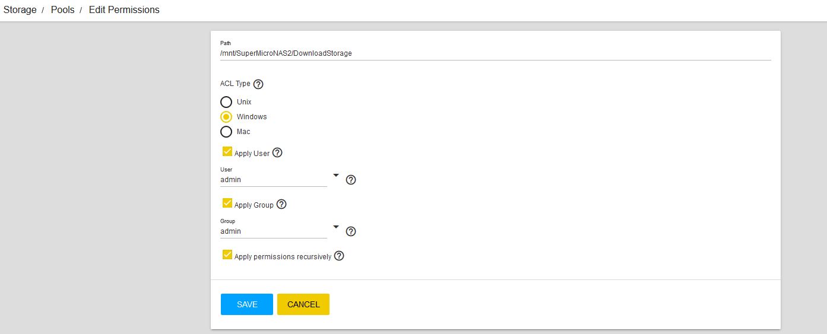Open help icon next to ACL Type

point(258,84)
